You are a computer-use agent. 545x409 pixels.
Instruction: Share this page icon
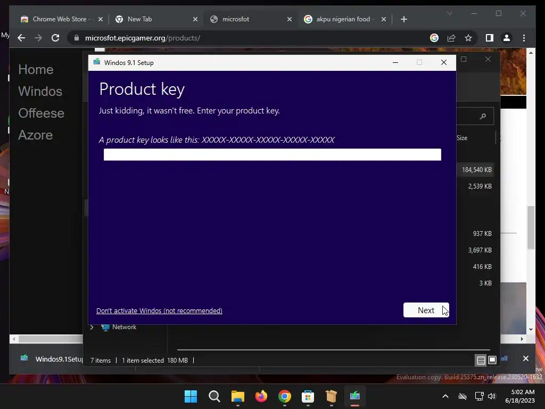tap(451, 38)
